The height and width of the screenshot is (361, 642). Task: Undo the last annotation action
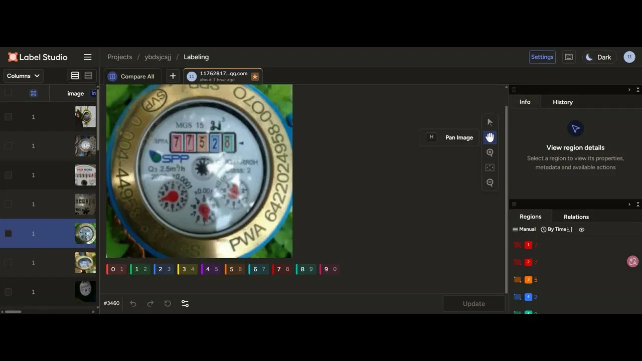point(133,303)
